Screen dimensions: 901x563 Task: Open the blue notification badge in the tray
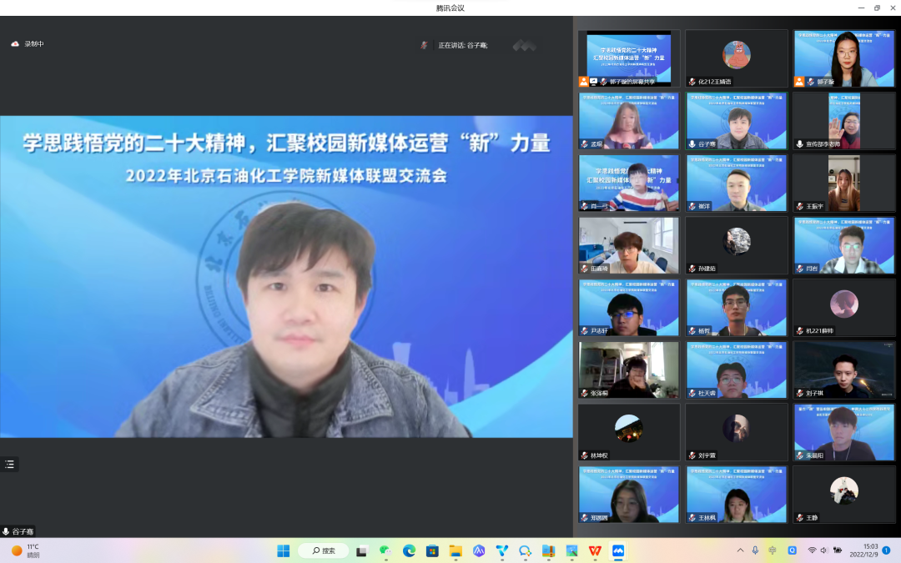pos(886,550)
